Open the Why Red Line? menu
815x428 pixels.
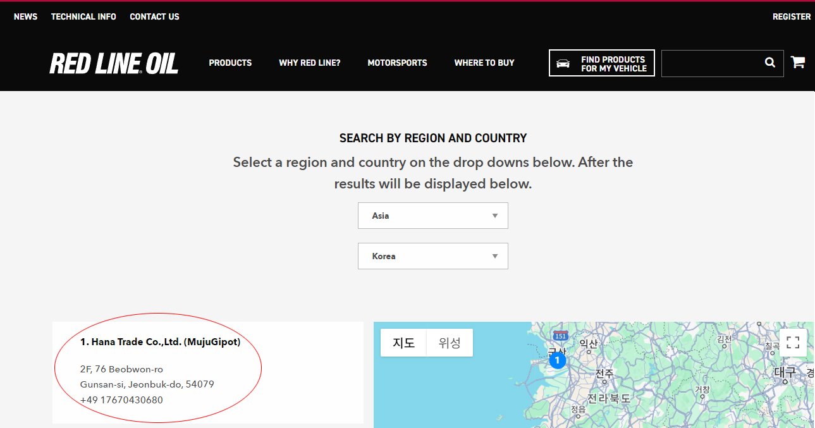coord(309,63)
